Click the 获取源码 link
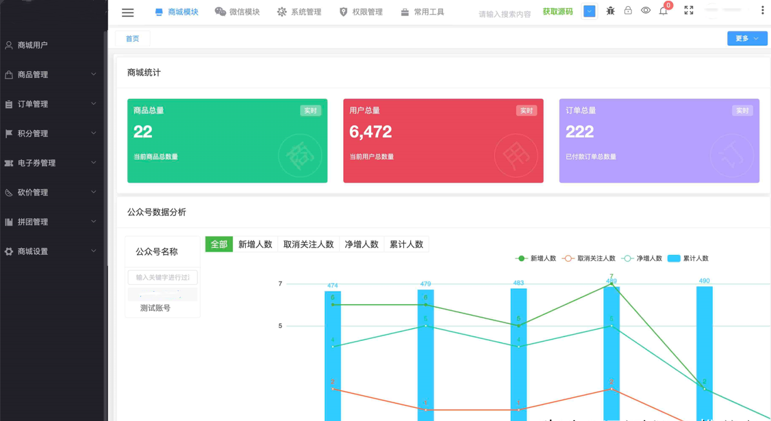The height and width of the screenshot is (421, 771). coord(557,12)
